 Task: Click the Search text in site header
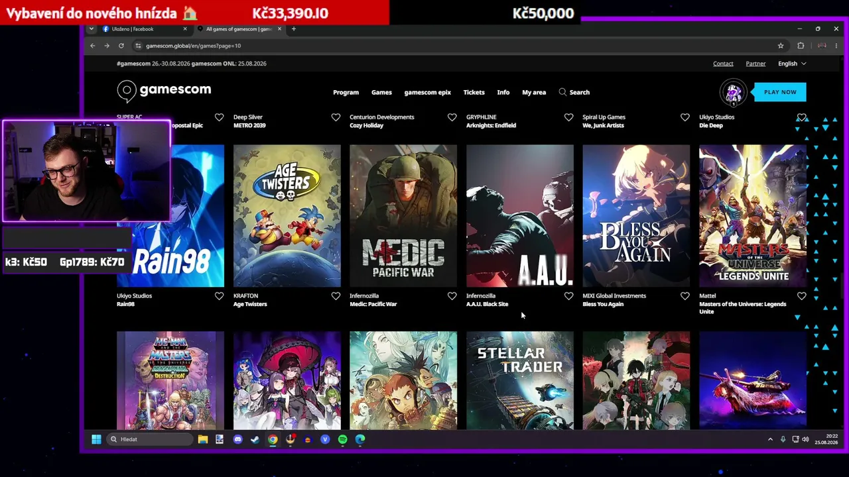(x=579, y=92)
